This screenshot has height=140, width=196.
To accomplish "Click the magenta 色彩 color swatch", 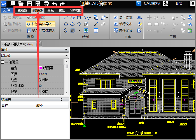I will 41,68.
